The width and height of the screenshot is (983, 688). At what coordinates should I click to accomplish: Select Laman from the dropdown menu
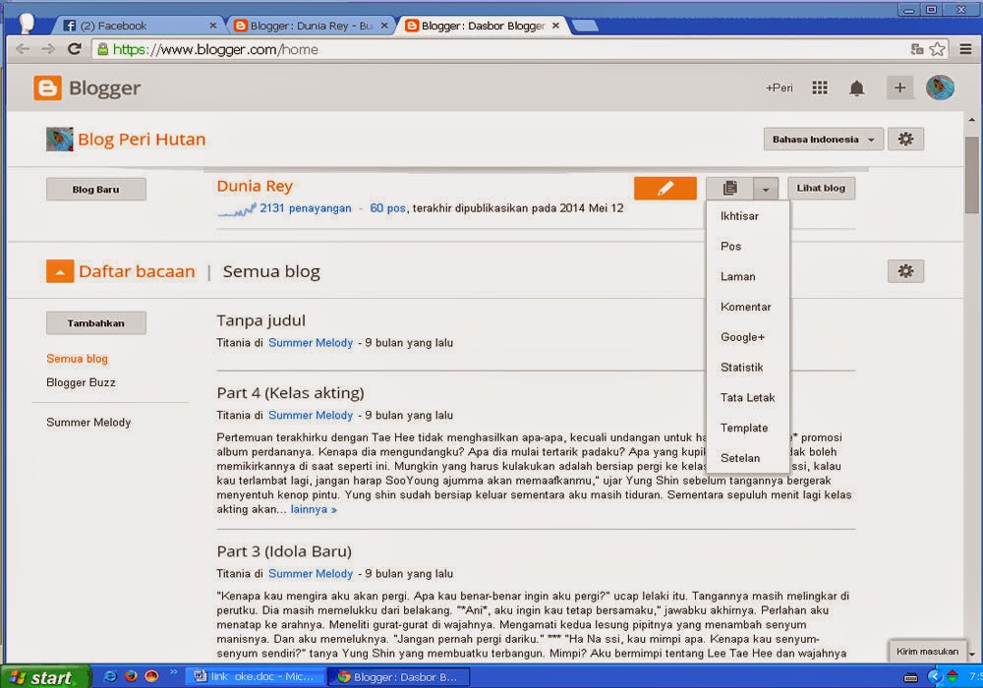tap(747, 276)
